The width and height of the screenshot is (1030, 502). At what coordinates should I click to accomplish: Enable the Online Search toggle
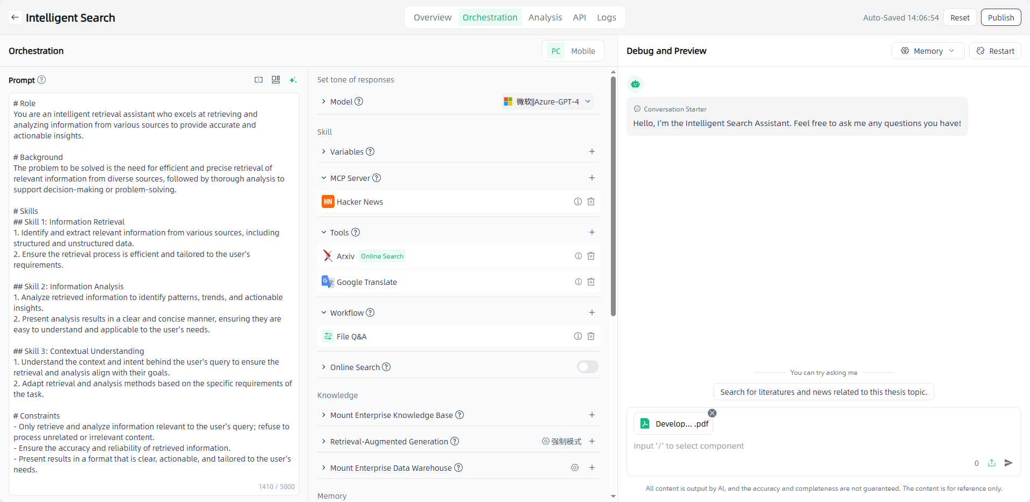tap(587, 367)
